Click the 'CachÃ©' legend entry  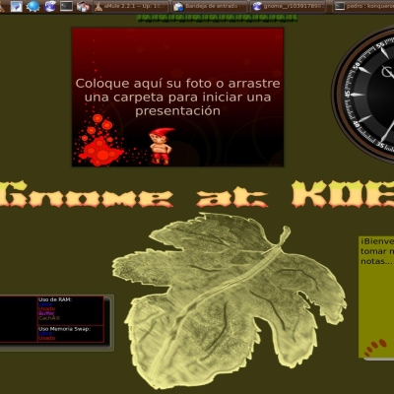coord(49,318)
